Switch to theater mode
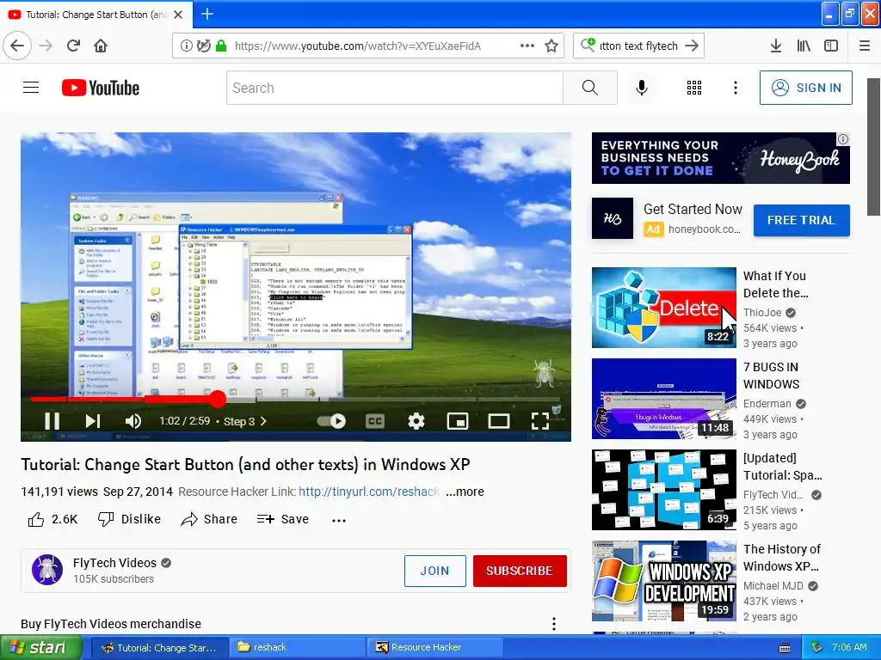The width and height of the screenshot is (881, 660). pos(498,421)
